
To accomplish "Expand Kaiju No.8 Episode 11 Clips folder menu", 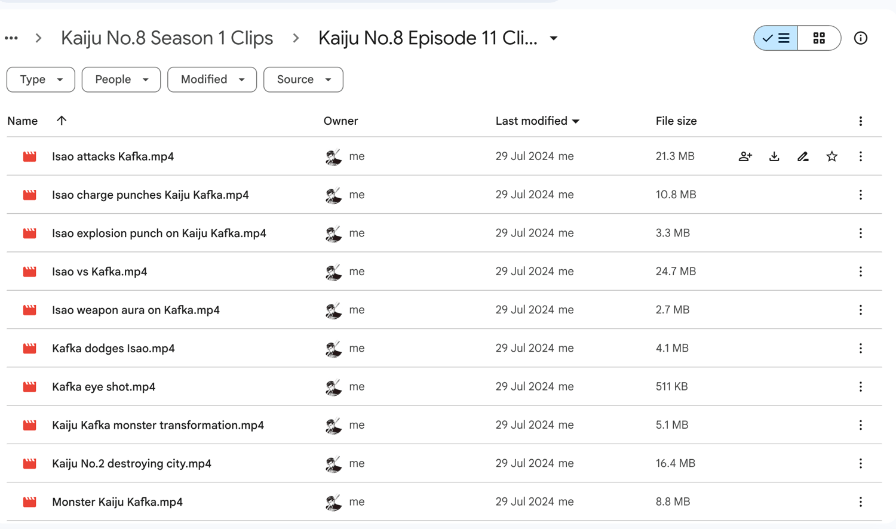I will [554, 38].
